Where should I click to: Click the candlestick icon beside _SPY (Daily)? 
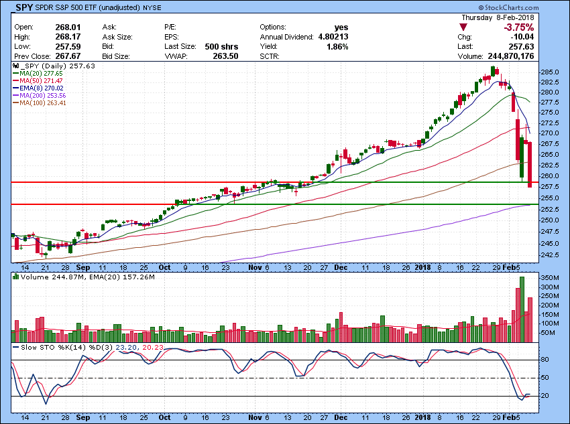(15, 66)
